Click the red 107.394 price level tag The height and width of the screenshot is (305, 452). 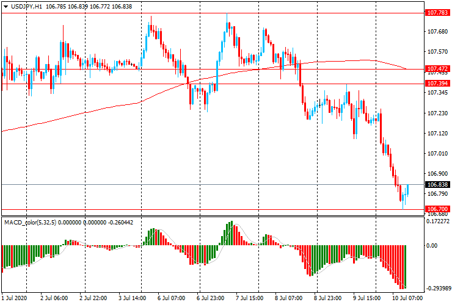(437, 83)
